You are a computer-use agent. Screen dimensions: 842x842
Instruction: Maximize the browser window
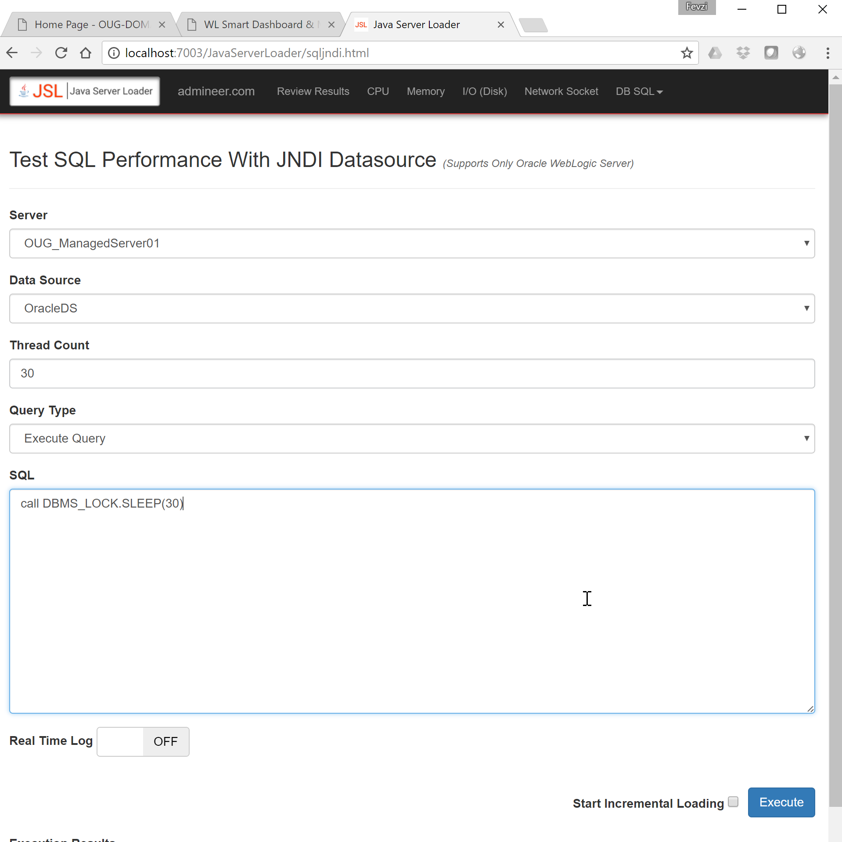coord(782,9)
